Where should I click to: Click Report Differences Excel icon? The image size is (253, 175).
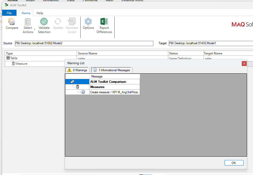[104, 22]
